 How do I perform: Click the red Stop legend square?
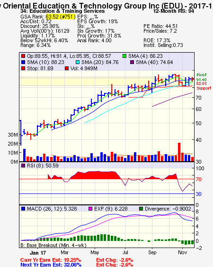tap(23, 68)
